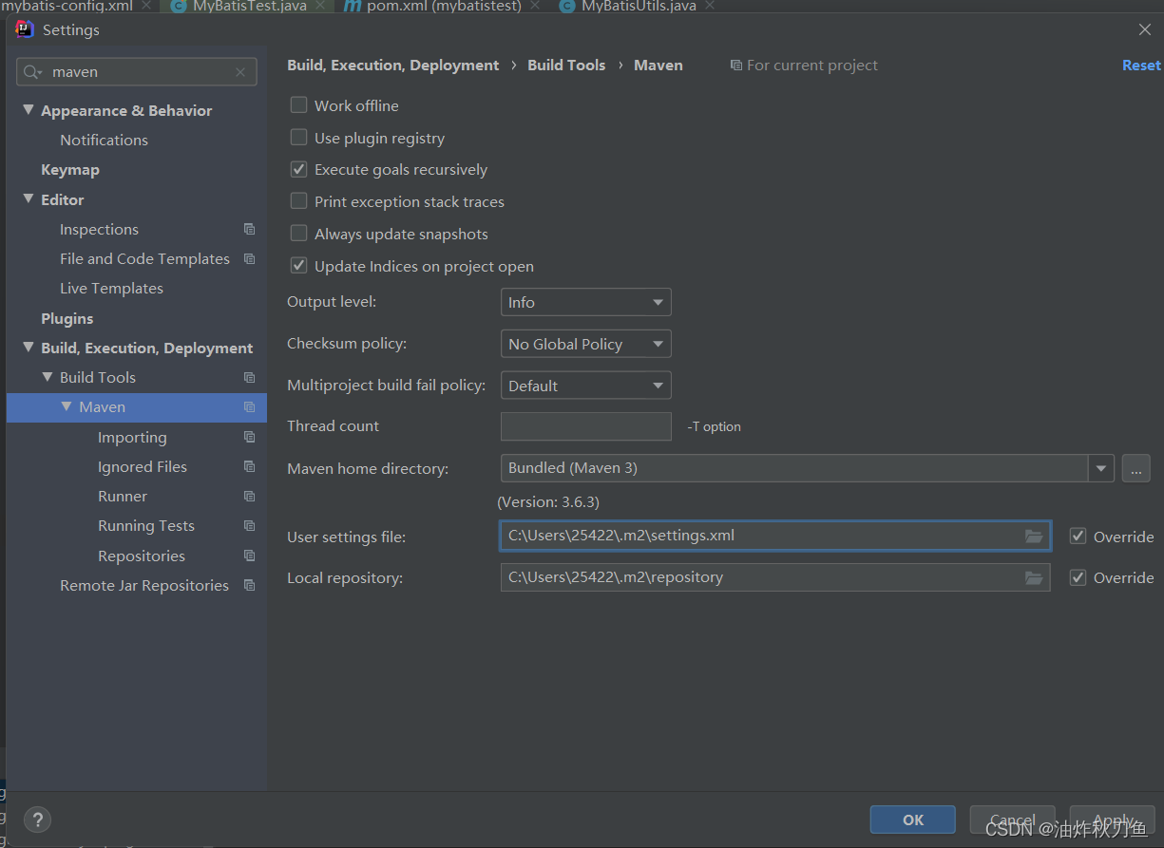Click the settings icon beside Importing
The image size is (1164, 848).
(x=248, y=437)
